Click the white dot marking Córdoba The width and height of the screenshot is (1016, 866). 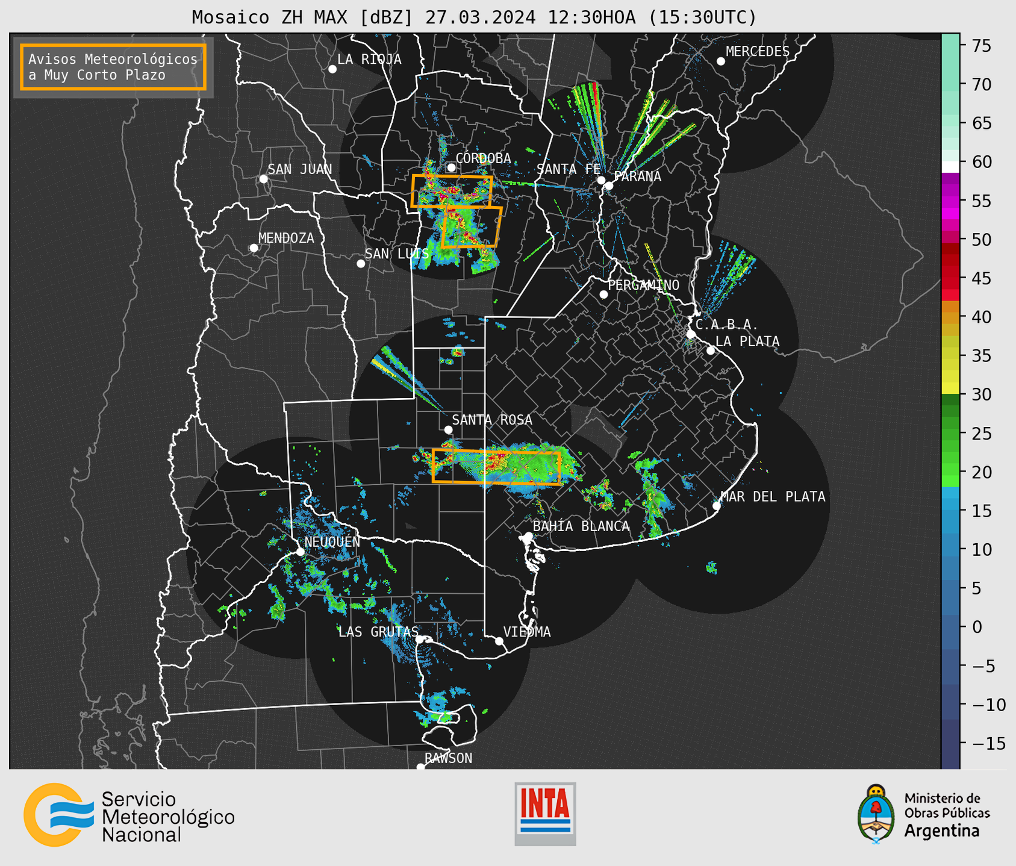point(451,167)
